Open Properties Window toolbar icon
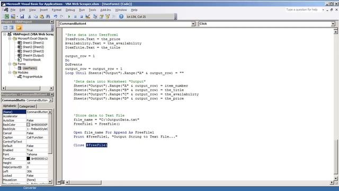The image size is (339, 191). pos(101,16)
